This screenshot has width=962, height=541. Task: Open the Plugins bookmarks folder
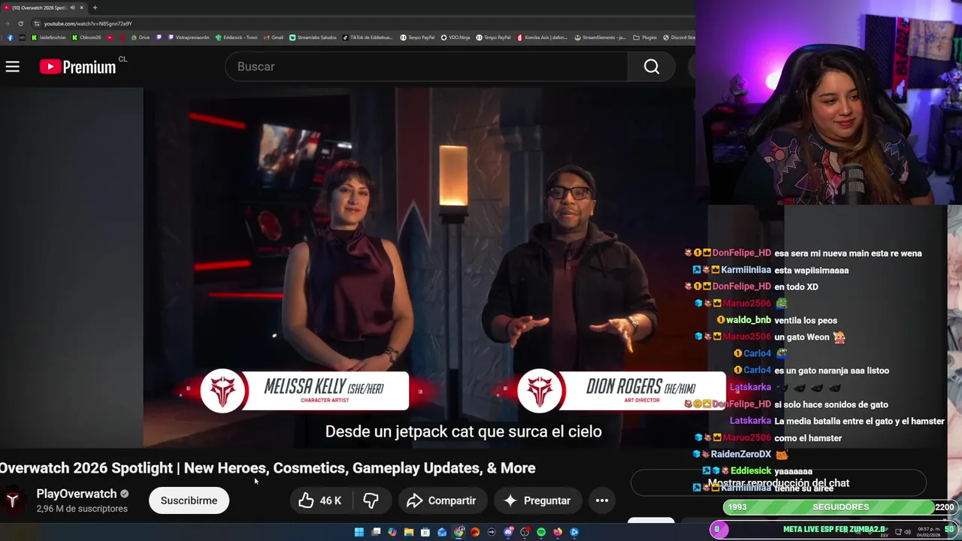[645, 38]
